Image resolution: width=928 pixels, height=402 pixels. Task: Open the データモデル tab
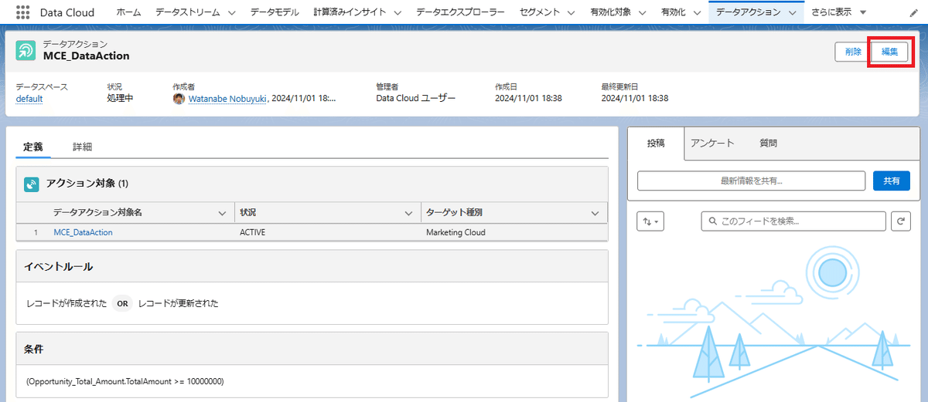(x=275, y=12)
